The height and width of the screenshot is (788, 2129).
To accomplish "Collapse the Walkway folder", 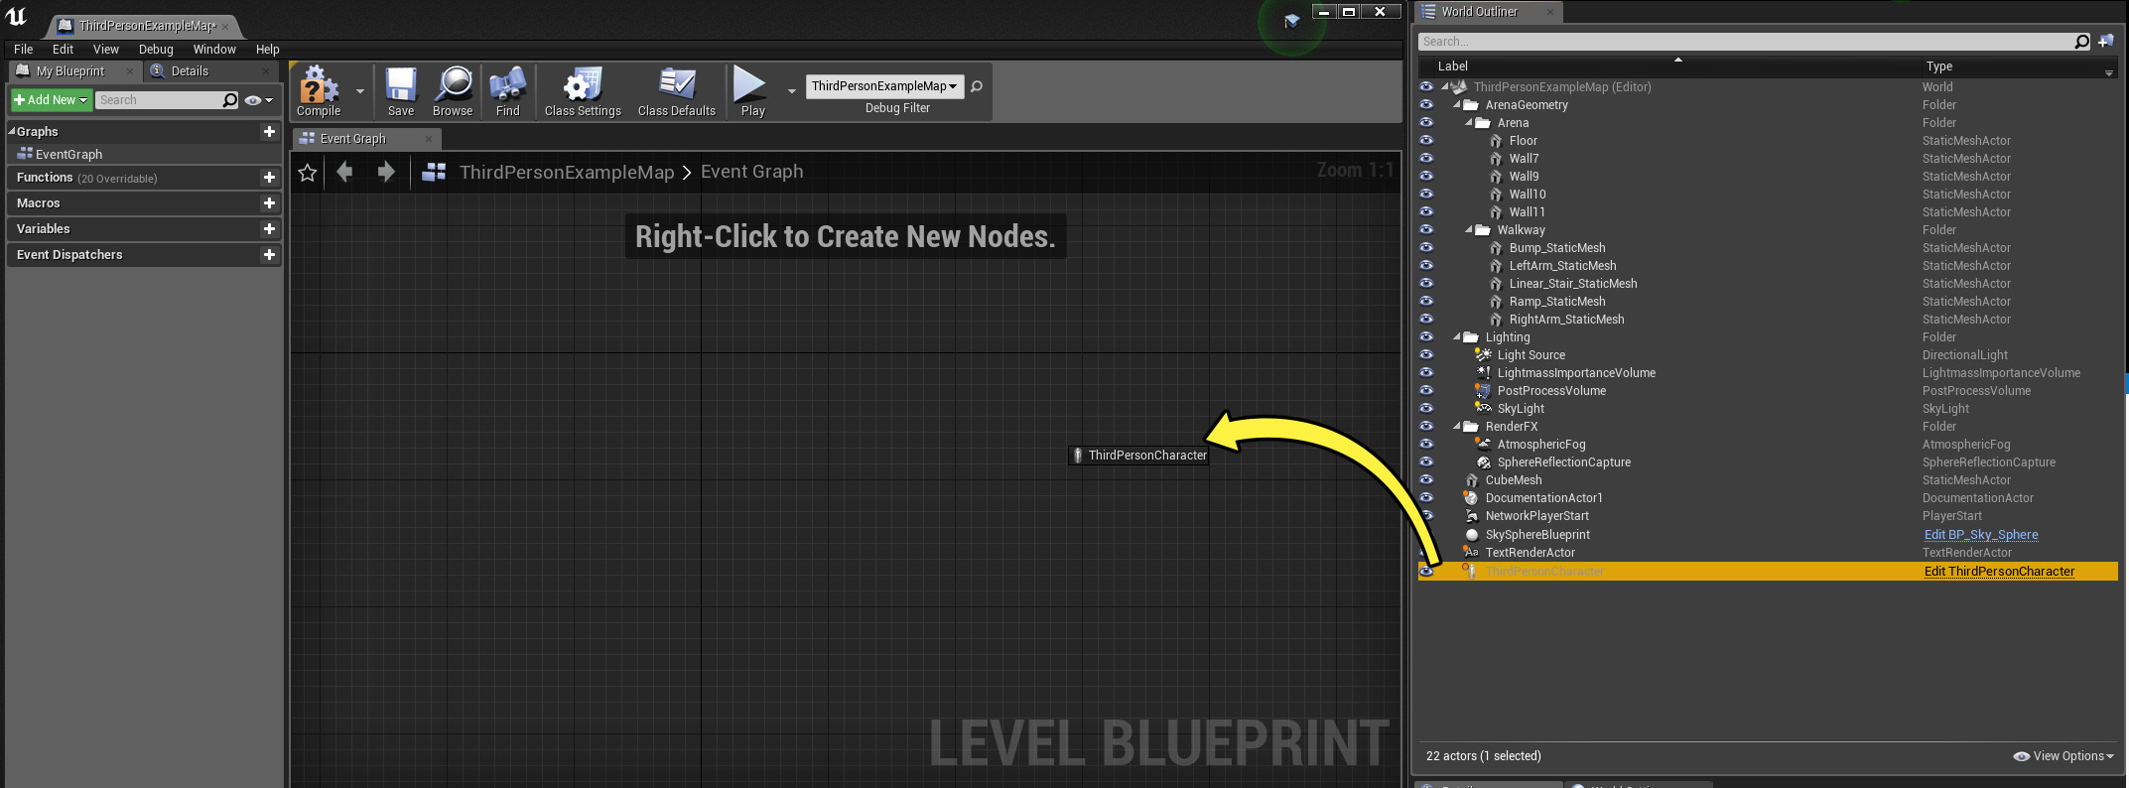I will (1469, 229).
